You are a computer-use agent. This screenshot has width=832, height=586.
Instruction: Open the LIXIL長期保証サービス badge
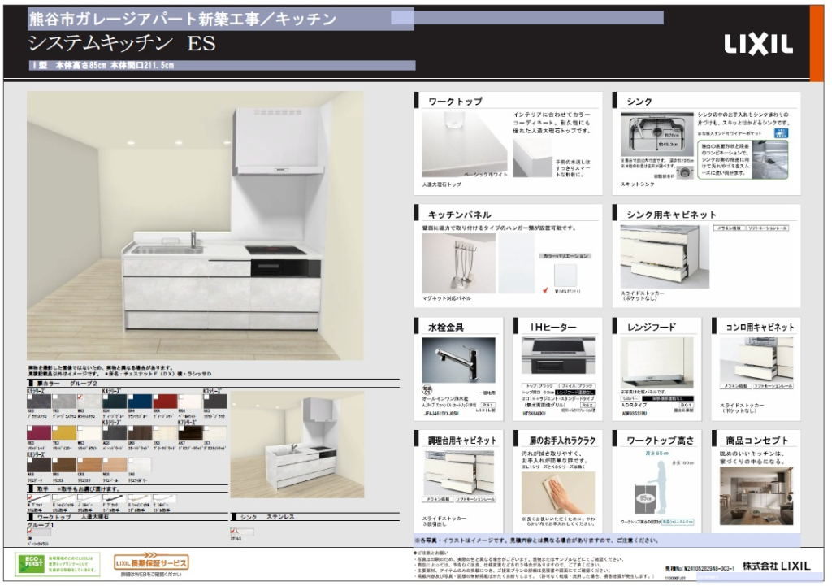coord(151,562)
